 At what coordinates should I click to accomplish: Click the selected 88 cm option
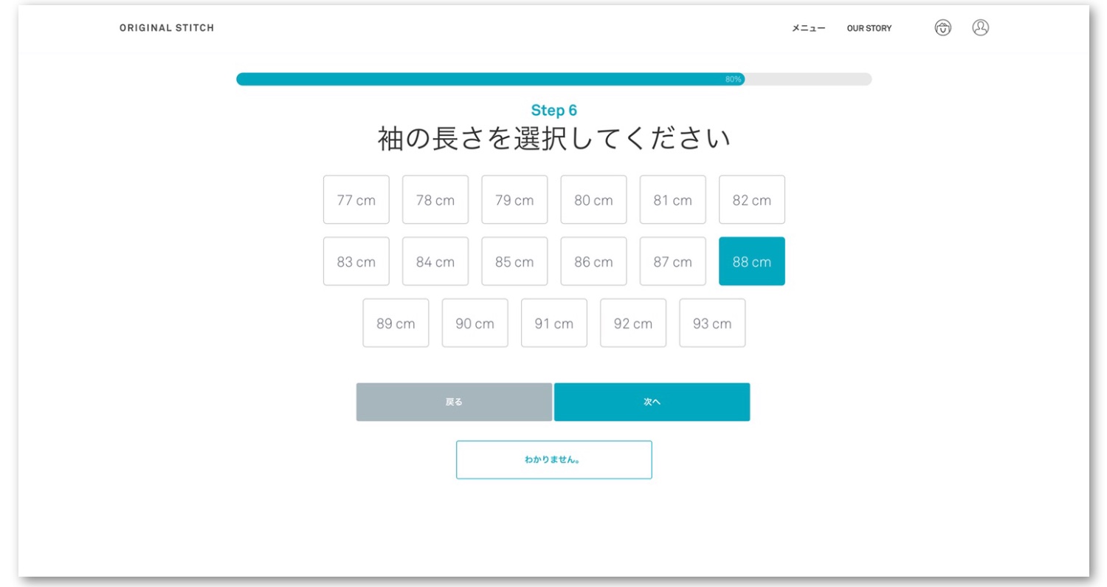click(x=751, y=261)
